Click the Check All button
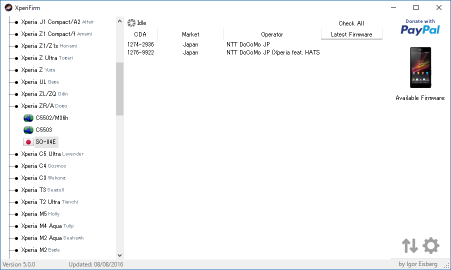 pos(351,23)
